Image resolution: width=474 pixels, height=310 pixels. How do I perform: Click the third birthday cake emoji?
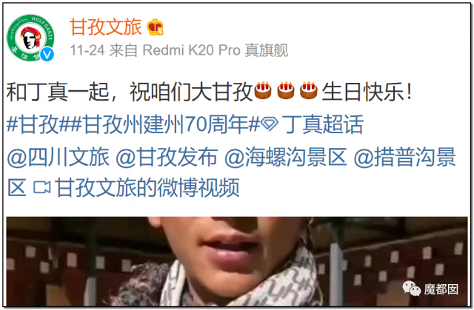[x=309, y=90]
